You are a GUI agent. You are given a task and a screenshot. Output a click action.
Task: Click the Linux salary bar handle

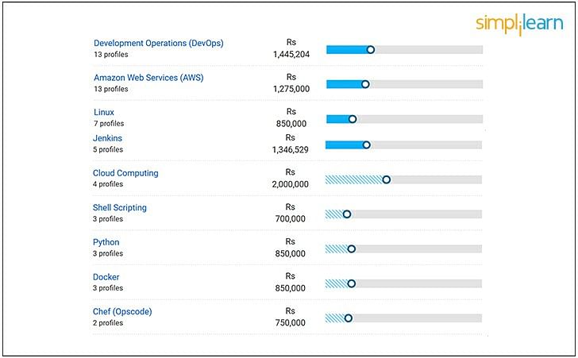[353, 119]
